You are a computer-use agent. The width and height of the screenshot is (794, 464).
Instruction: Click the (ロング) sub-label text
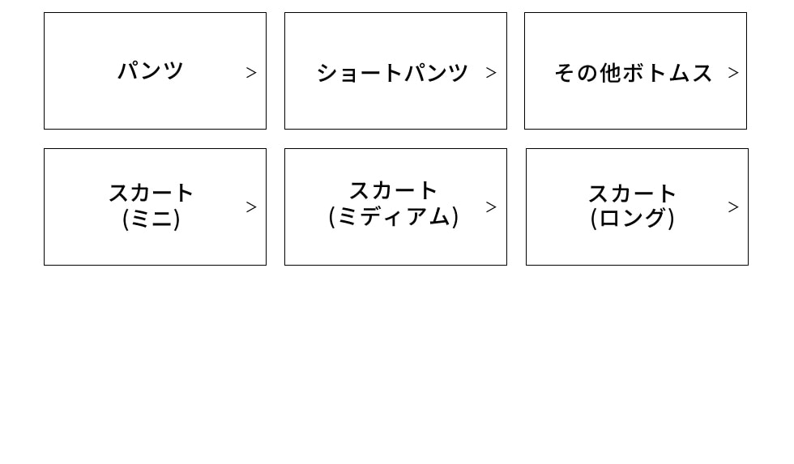(633, 219)
